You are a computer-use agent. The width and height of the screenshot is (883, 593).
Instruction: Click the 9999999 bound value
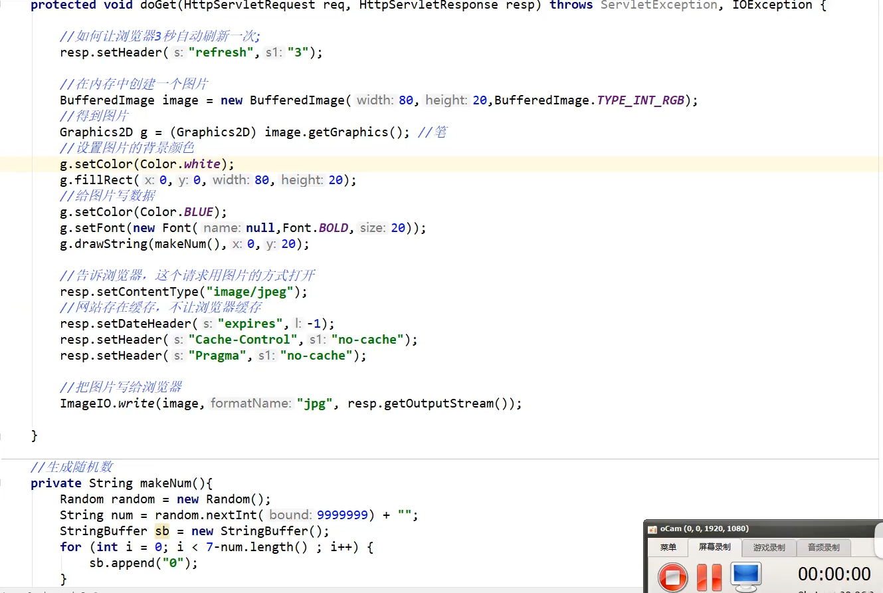[x=342, y=515]
